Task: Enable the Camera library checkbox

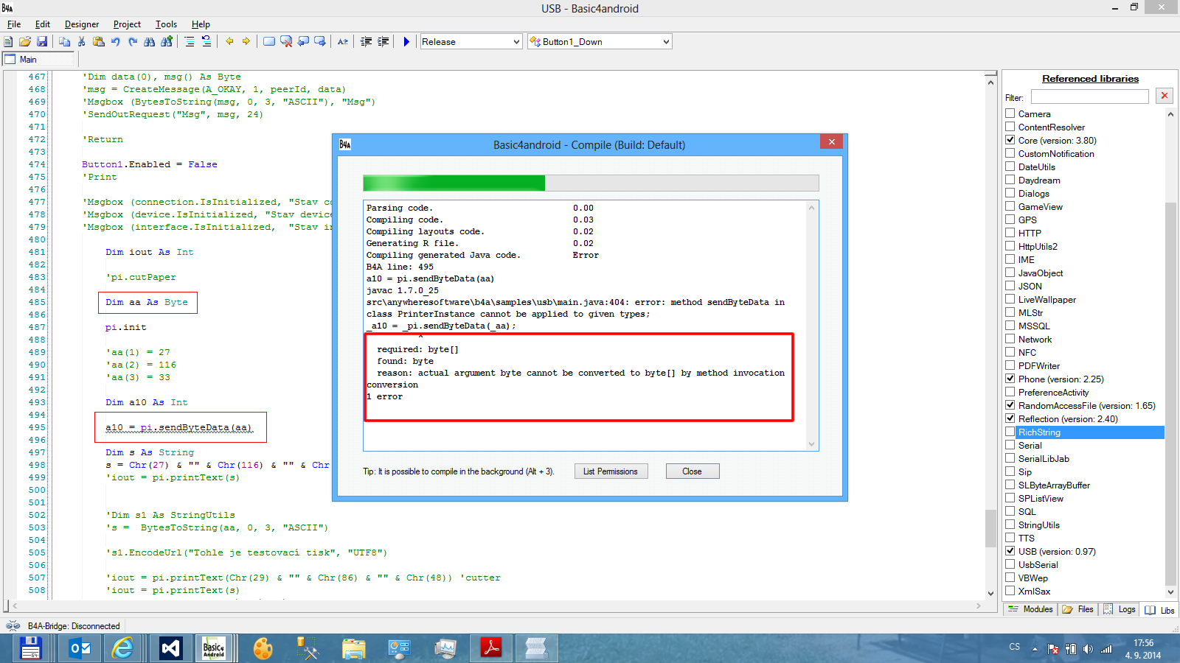Action: [x=1010, y=113]
